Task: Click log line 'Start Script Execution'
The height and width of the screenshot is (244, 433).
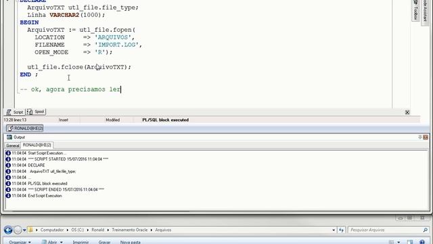Action: [47, 153]
